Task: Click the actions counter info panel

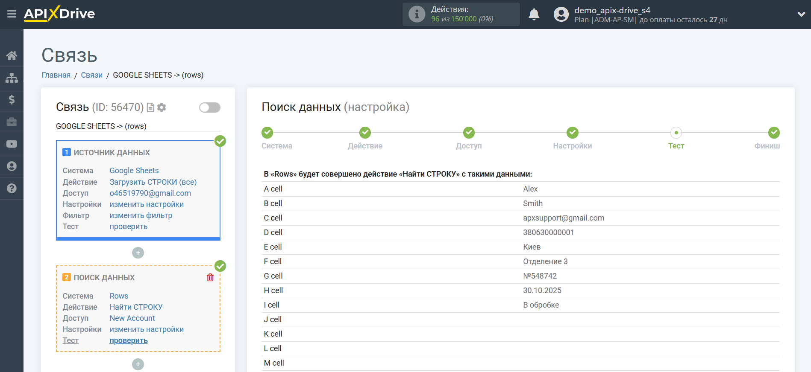Action: (461, 15)
